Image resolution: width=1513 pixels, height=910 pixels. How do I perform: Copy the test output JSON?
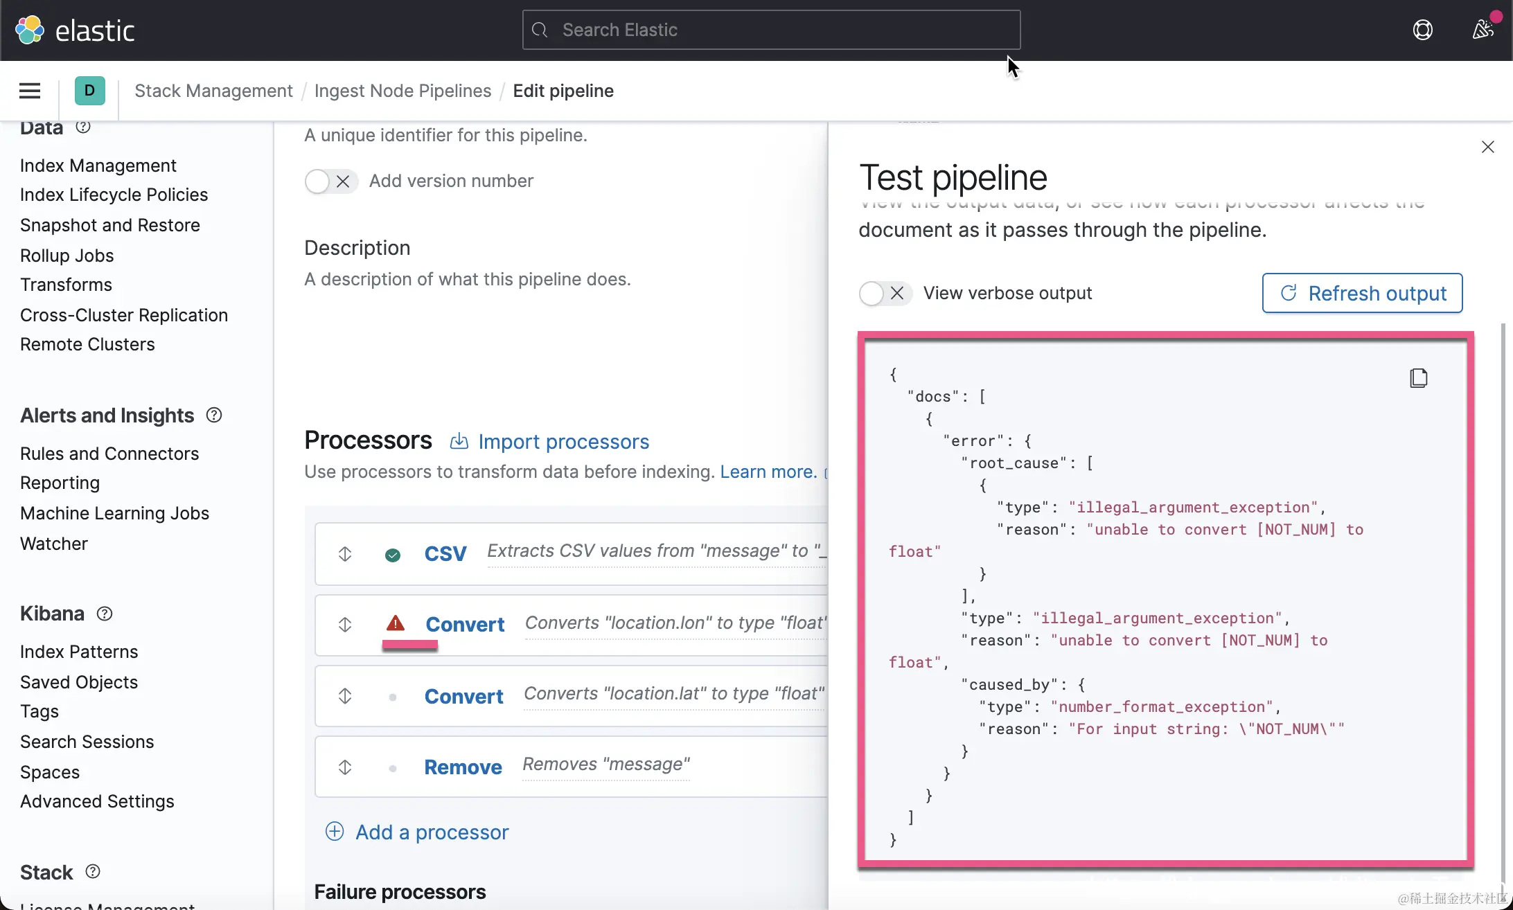(x=1418, y=378)
